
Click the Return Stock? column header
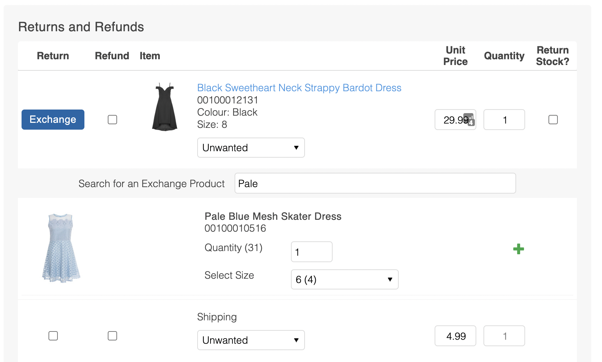point(552,56)
